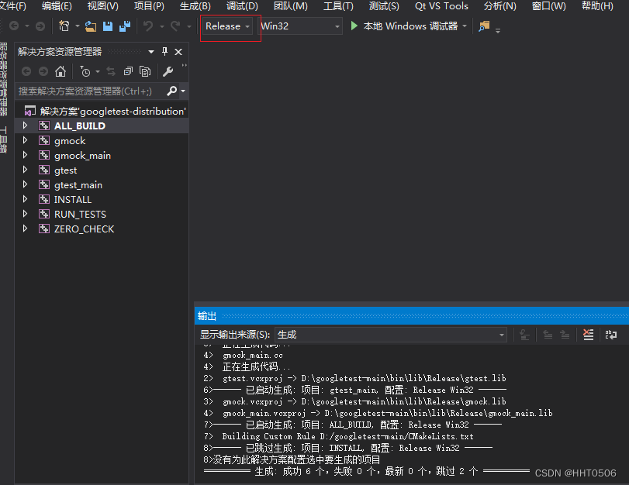Screen dimensions: 629x485
Task: Open the 视图(V) menu
Action: point(102,6)
